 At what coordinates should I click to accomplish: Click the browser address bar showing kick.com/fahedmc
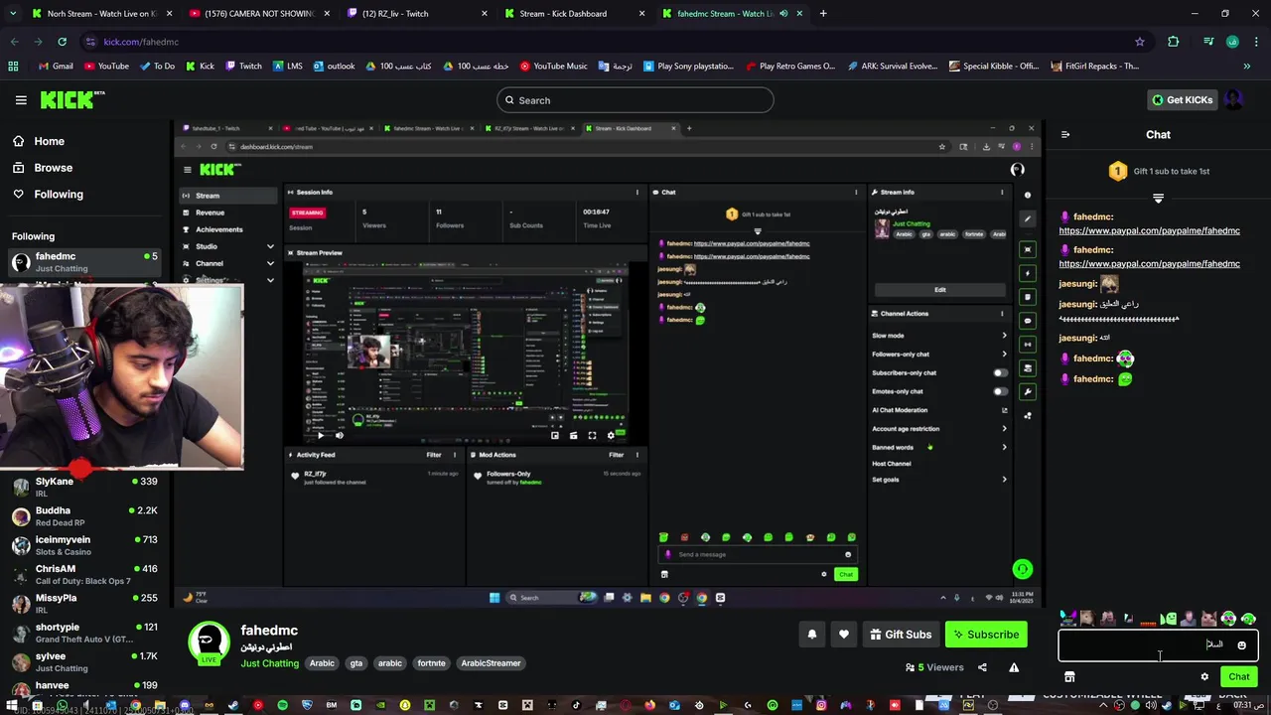(606, 42)
